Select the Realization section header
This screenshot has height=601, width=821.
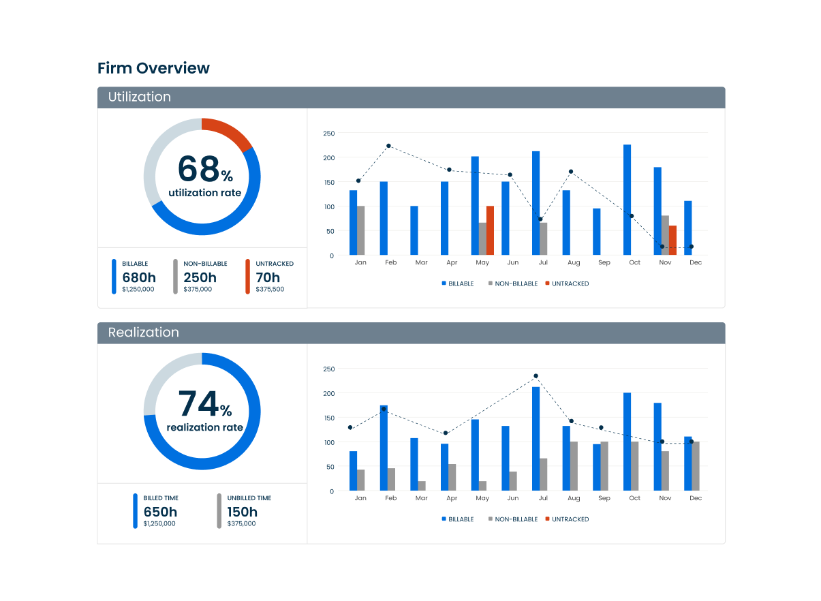tap(143, 333)
